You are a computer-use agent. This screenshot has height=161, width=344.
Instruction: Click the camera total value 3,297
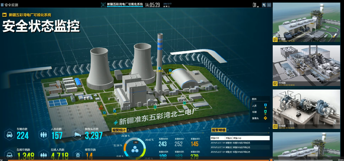point(94,136)
